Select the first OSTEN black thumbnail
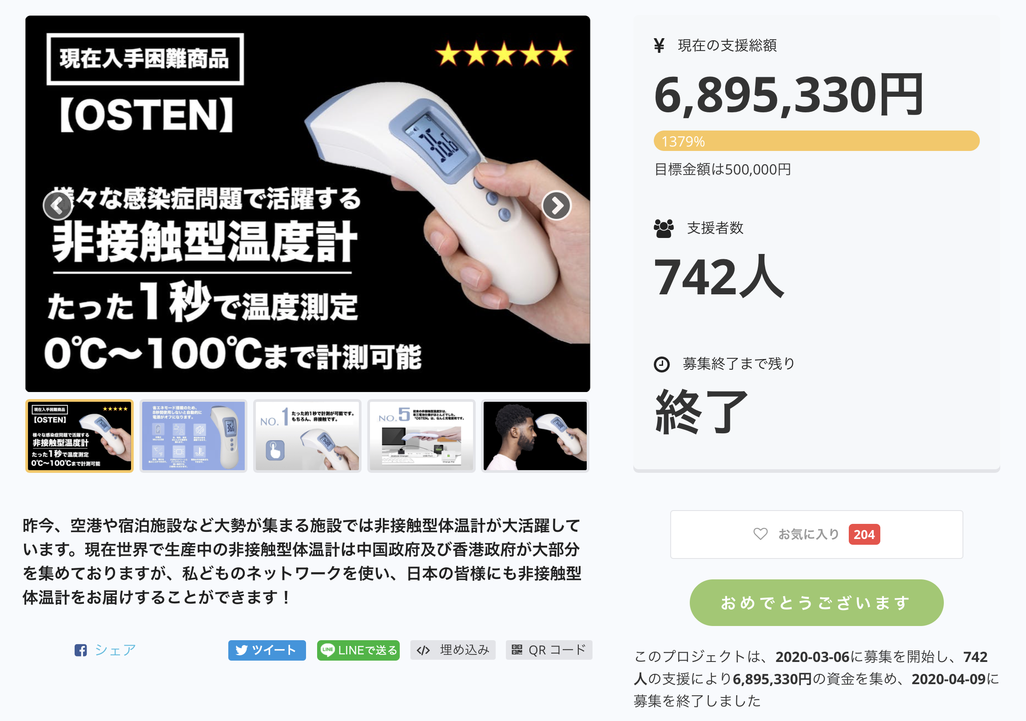1026x721 pixels. (x=80, y=436)
